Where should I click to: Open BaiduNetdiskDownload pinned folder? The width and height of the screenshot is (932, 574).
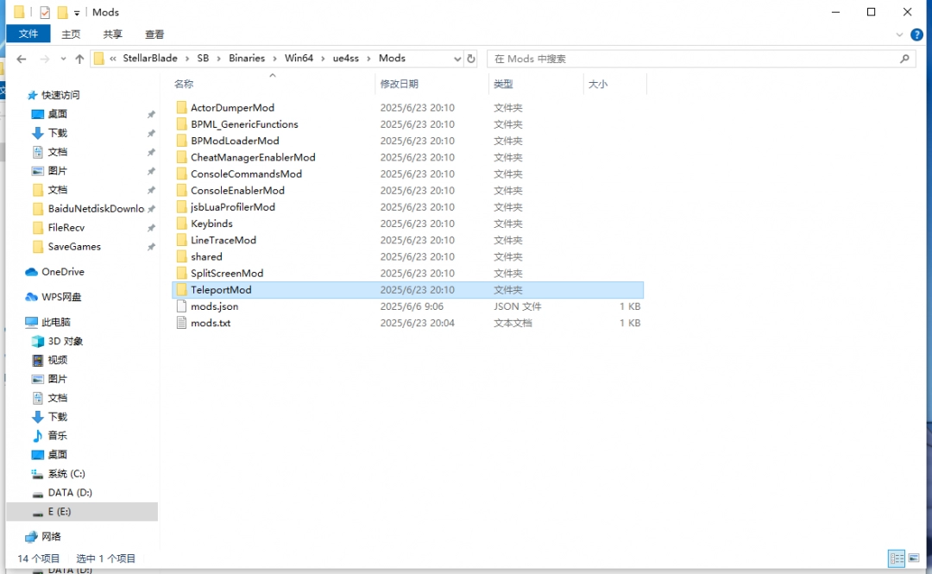[x=96, y=209]
